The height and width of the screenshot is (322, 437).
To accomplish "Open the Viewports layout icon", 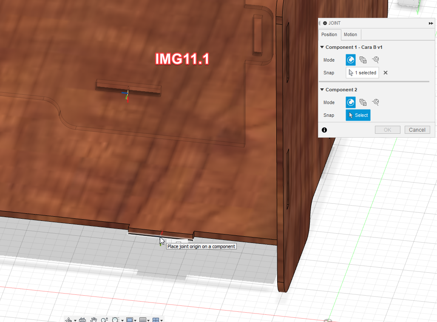I will tap(156, 320).
